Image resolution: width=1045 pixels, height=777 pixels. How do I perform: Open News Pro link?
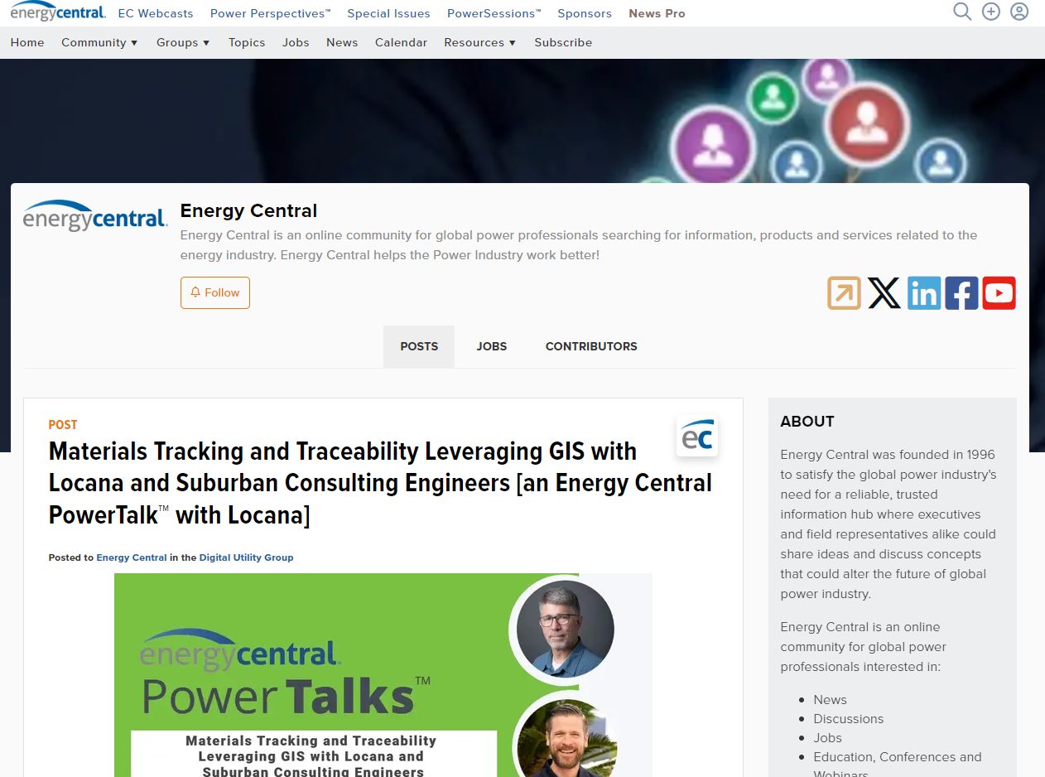pos(657,13)
